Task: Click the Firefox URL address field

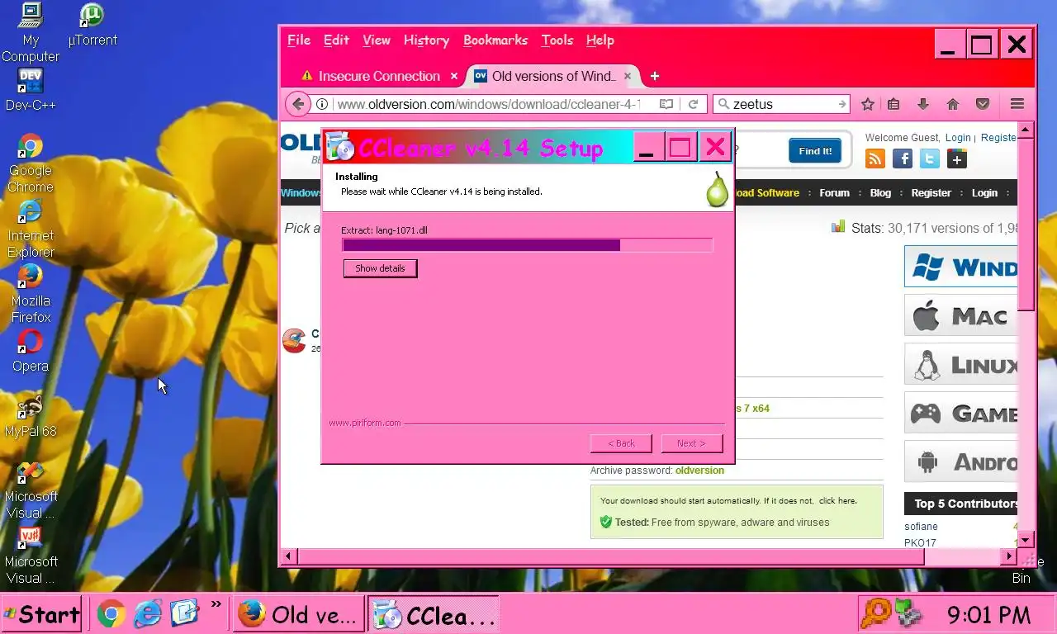Action: 487,104
